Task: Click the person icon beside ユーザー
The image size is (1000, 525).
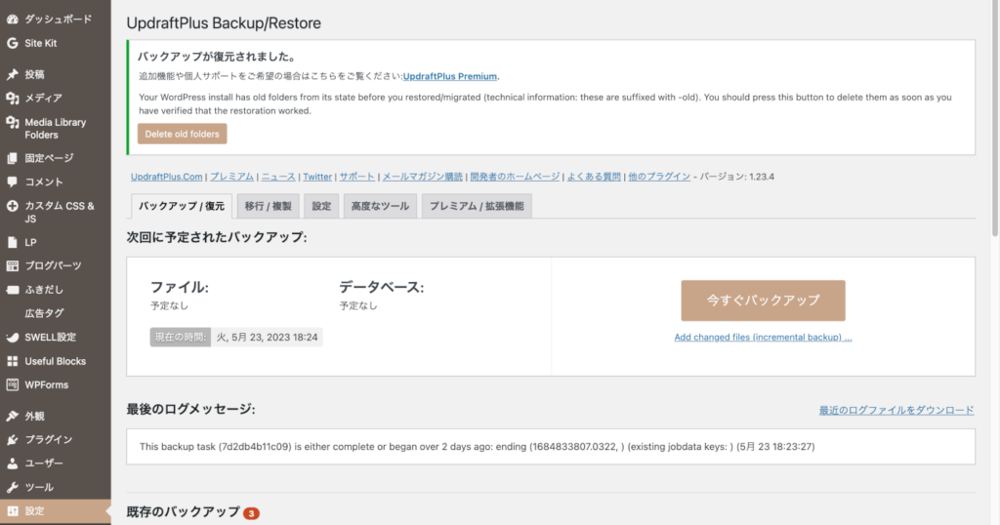Action: 12,464
